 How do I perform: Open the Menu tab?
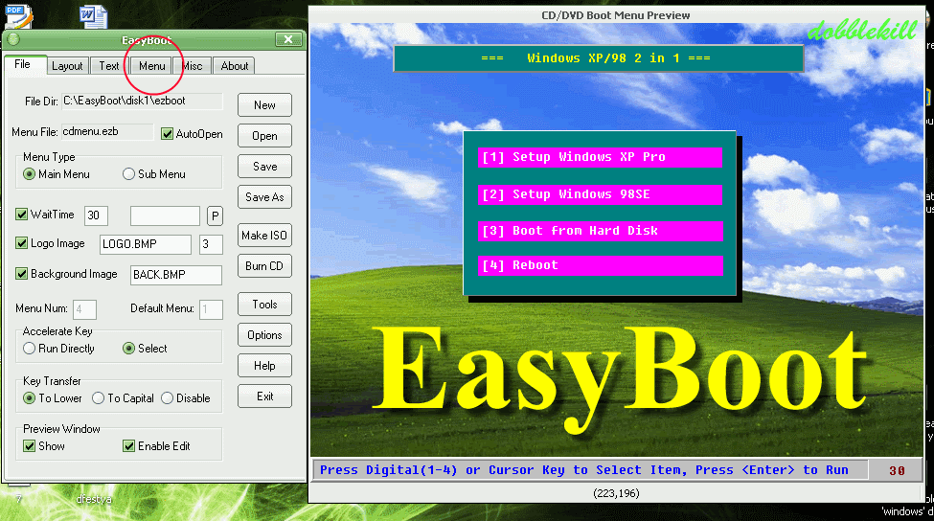pos(152,66)
